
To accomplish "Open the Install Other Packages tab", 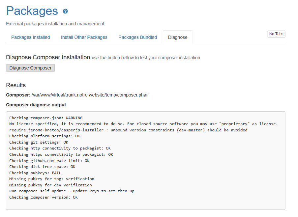I will click(x=84, y=37).
